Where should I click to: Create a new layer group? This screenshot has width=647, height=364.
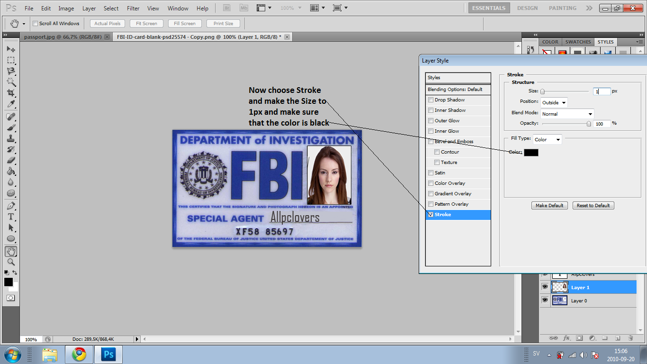coord(605,338)
